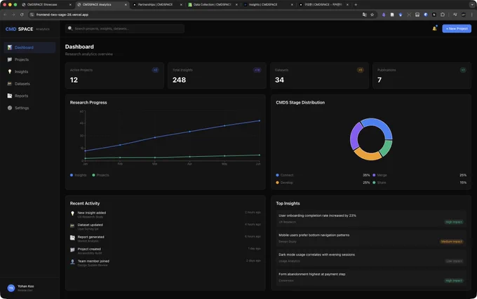Open Datasets in the sidebar
This screenshot has width=477, height=299.
point(29,84)
